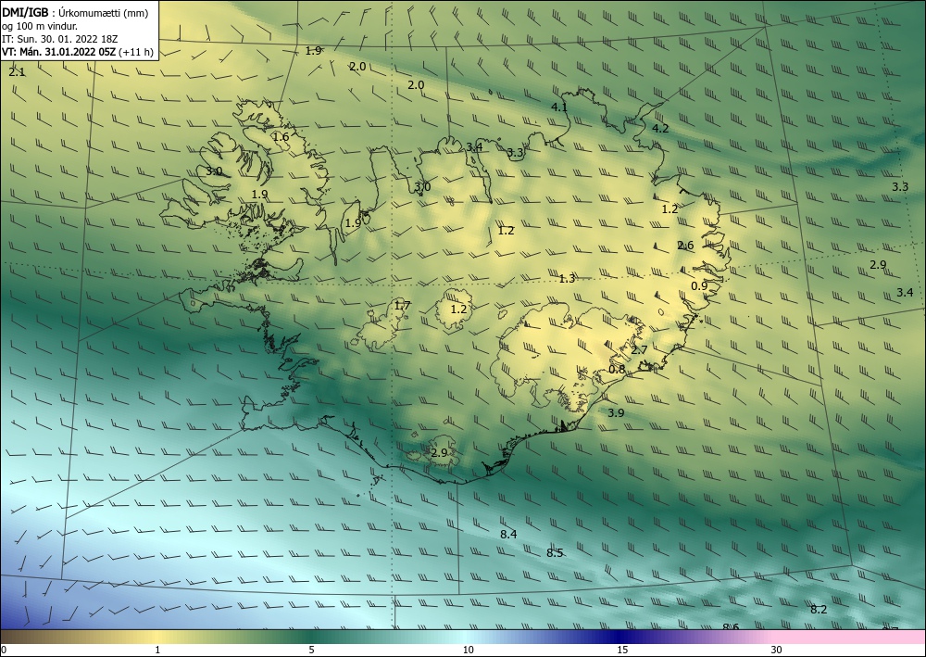The width and height of the screenshot is (926, 657).
Task: Click the colorbar label 0
Action: tap(4, 651)
